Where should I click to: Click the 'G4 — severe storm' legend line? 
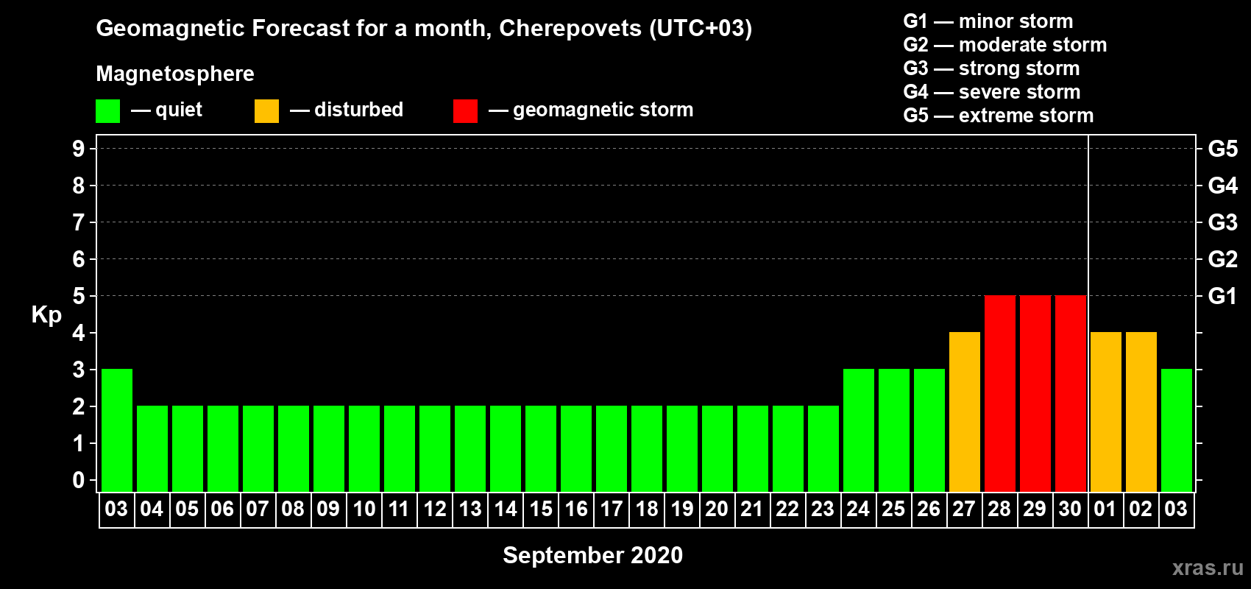coord(992,92)
